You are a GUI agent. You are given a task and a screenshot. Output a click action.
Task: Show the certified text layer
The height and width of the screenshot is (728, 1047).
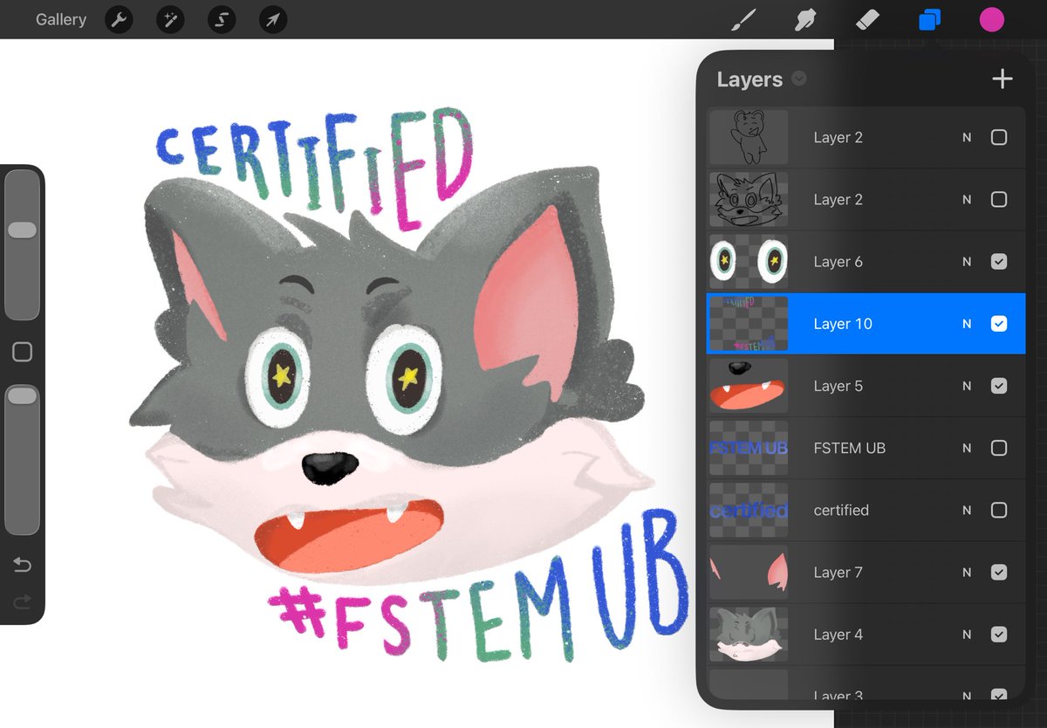pyautogui.click(x=999, y=510)
